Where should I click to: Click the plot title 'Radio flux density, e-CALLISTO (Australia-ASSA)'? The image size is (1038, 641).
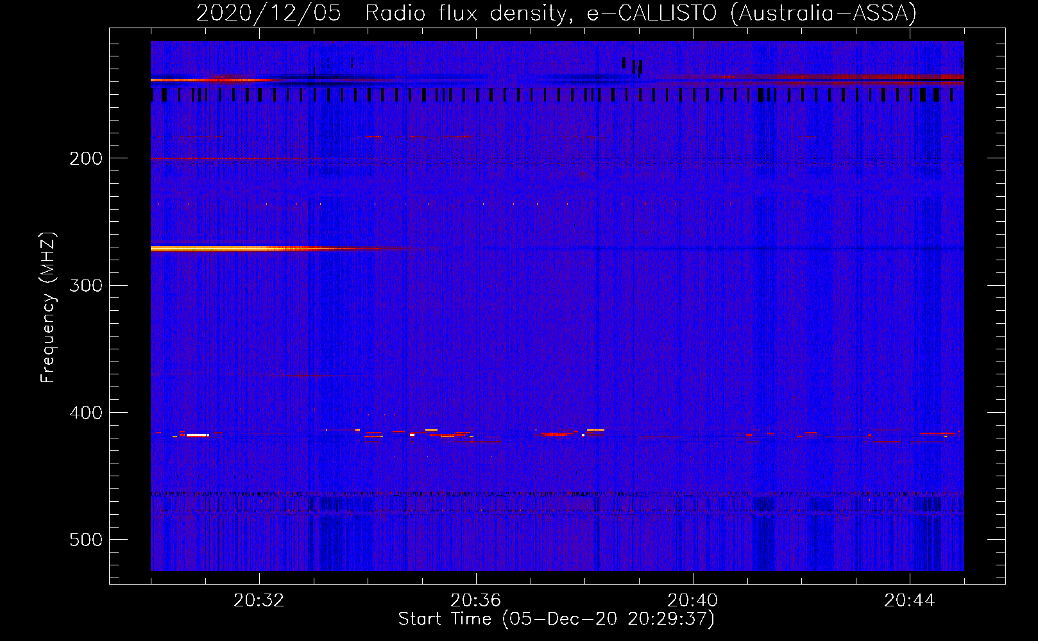coord(641,13)
